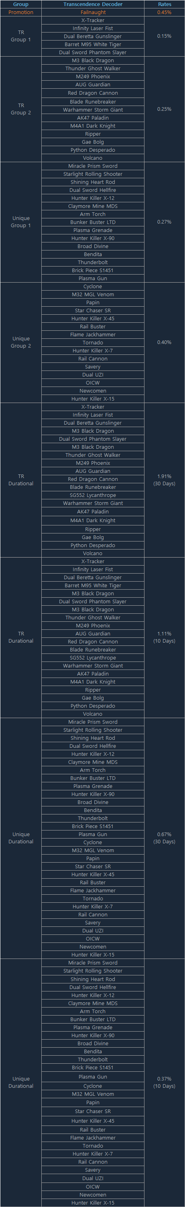Click X-Tracker in TR Group 1
Viewport: 185px width, 1207px height.
93,20
